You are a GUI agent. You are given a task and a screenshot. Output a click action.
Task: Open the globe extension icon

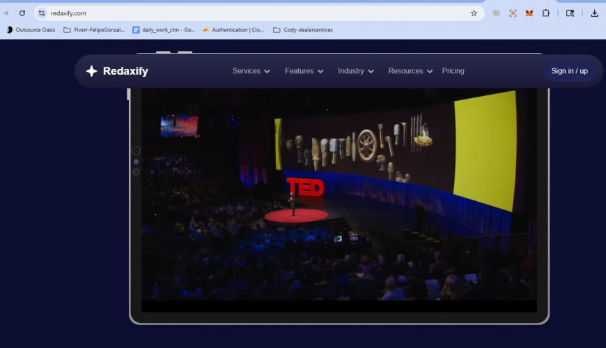(496, 13)
